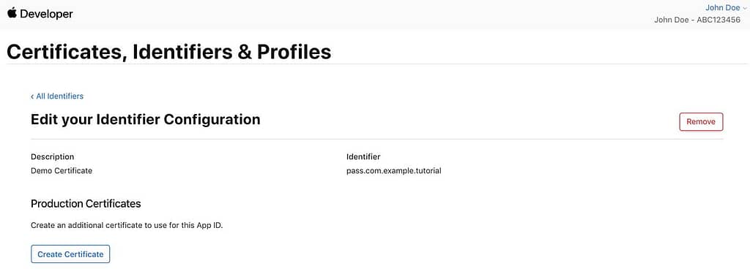Click the Production Certificates section heading
Image resolution: width=750 pixels, height=274 pixels.
(86, 204)
